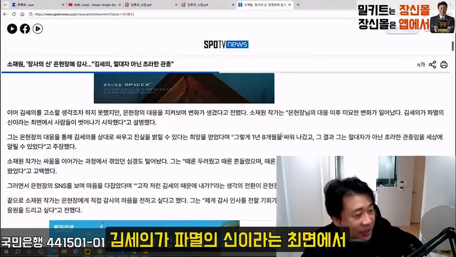Select the active 소재원 article tab
456x257 pixels.
pos(265,5)
